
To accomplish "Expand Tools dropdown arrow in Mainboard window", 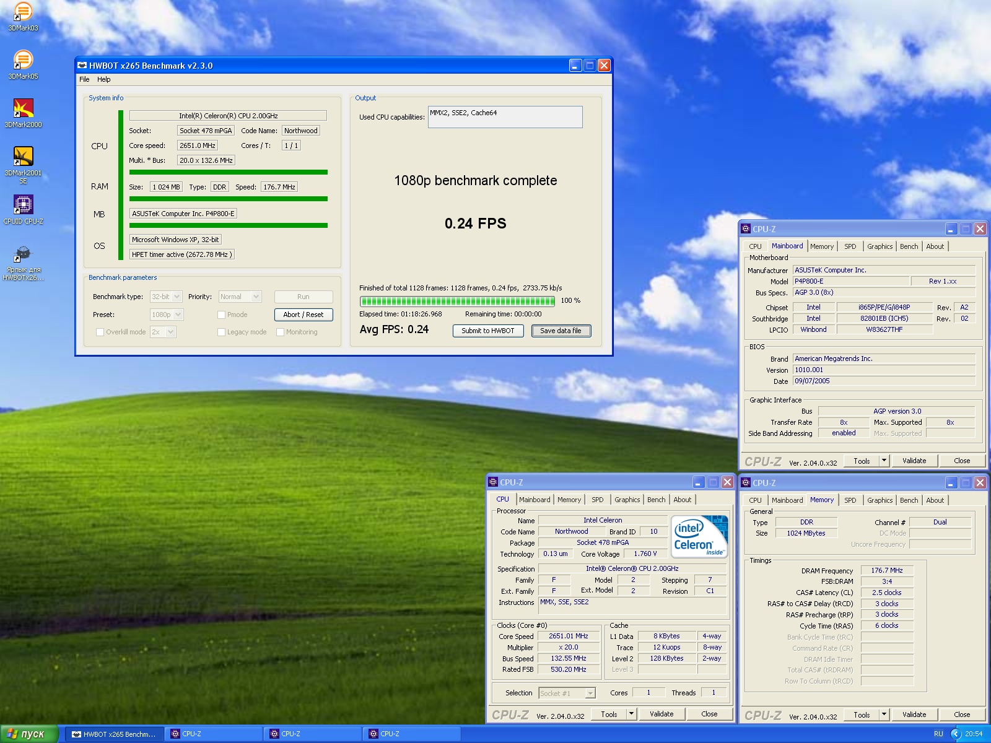I will point(884,461).
